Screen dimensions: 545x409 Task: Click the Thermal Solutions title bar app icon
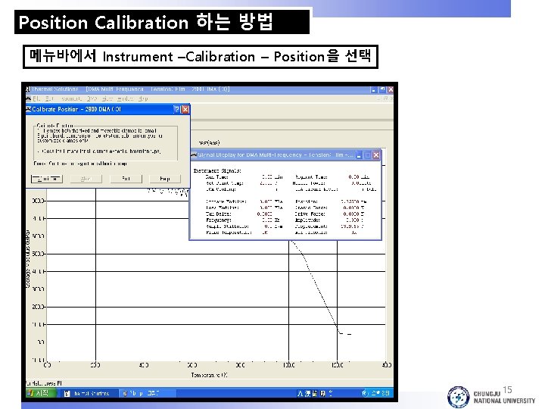28,89
